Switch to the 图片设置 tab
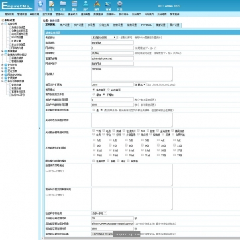Screen dimensions: 240x240 coord(174,25)
